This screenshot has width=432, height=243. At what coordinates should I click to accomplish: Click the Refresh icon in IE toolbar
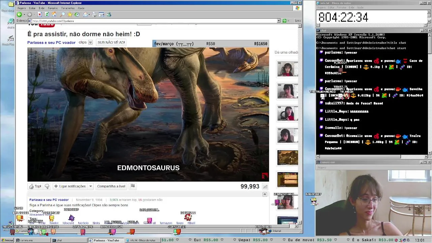pyautogui.click(x=47, y=15)
